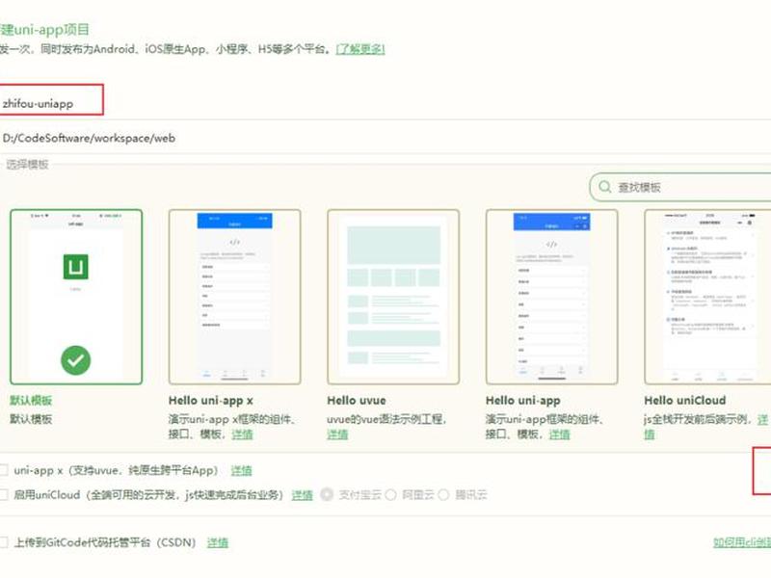
Task: Click the Hello uvue title text
Action: [x=357, y=401]
